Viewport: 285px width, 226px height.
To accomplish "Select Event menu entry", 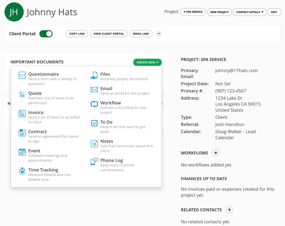I will [x=49, y=156].
